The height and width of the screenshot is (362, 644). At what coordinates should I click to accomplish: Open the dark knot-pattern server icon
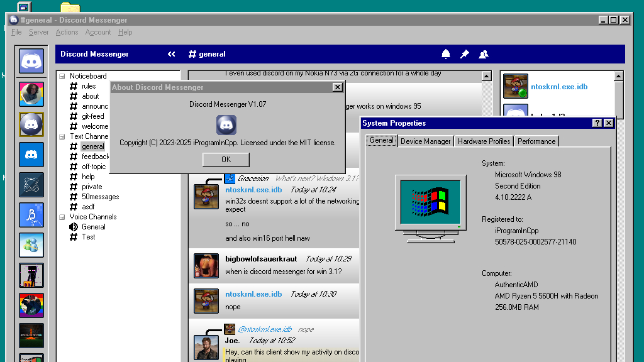[31, 185]
